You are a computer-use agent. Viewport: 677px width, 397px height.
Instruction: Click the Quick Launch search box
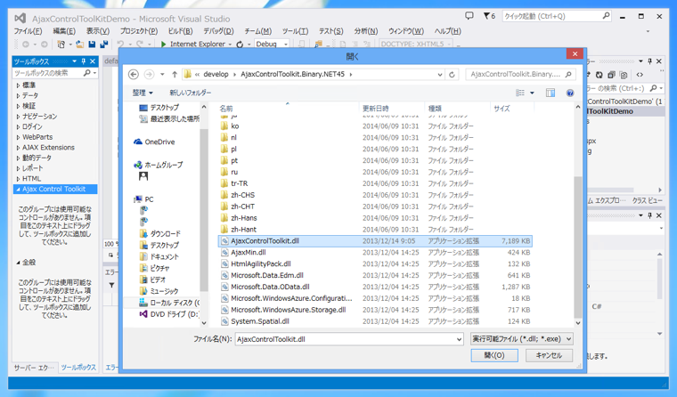point(557,16)
